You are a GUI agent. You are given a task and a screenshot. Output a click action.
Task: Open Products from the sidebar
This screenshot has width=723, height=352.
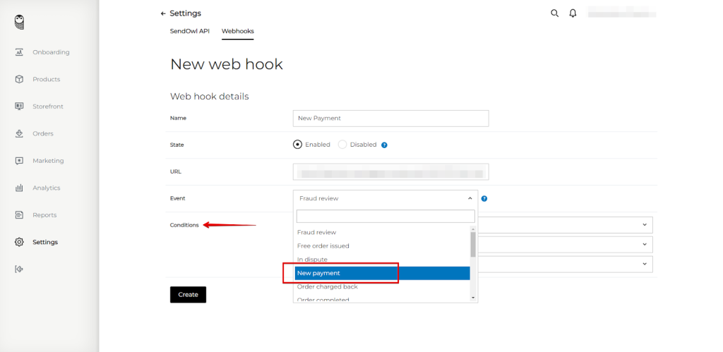pos(46,79)
